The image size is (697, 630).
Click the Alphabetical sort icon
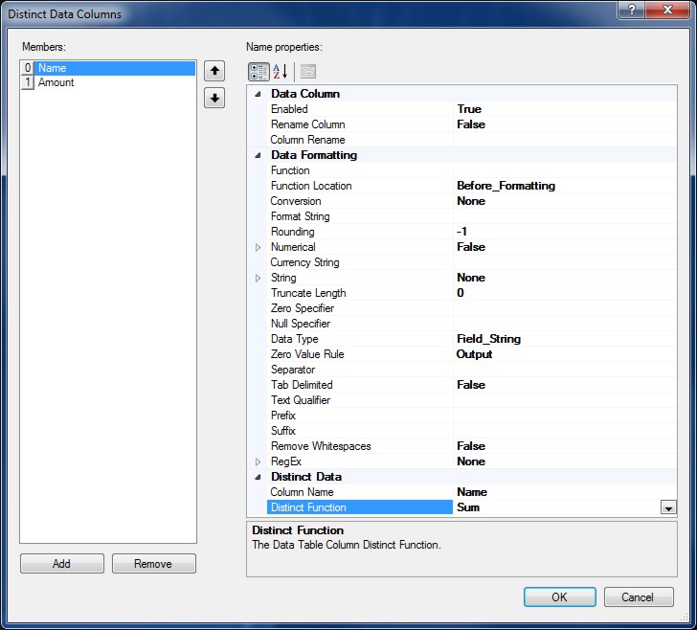pos(281,72)
